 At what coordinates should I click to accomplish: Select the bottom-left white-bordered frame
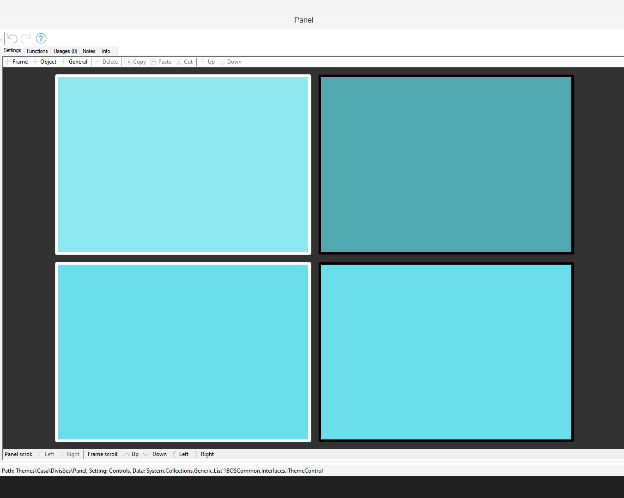[x=183, y=352]
